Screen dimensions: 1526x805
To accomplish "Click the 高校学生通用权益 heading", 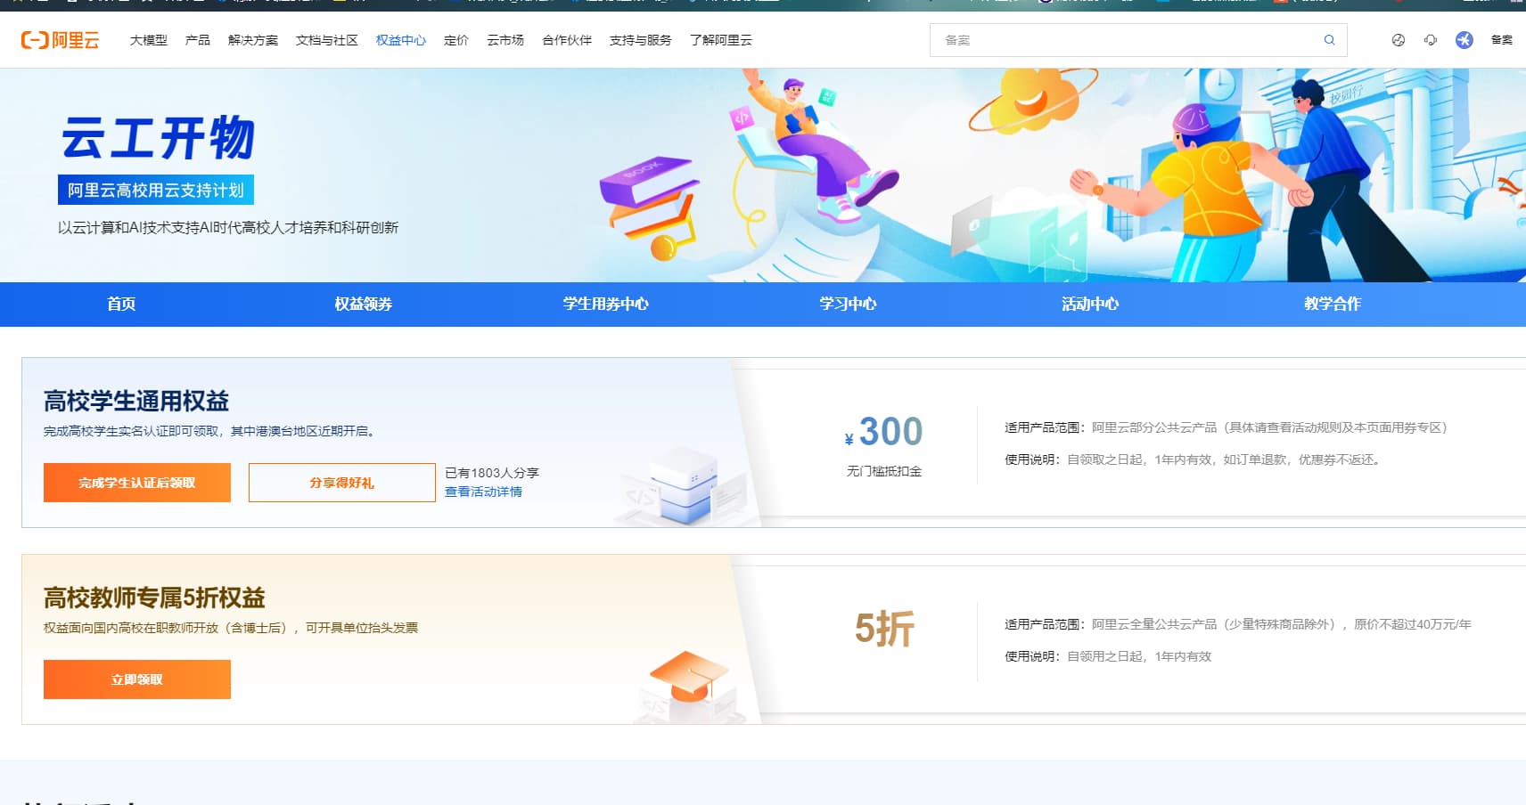I will point(136,402).
